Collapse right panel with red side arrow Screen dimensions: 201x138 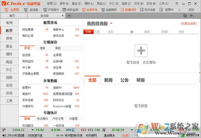tap(200, 73)
